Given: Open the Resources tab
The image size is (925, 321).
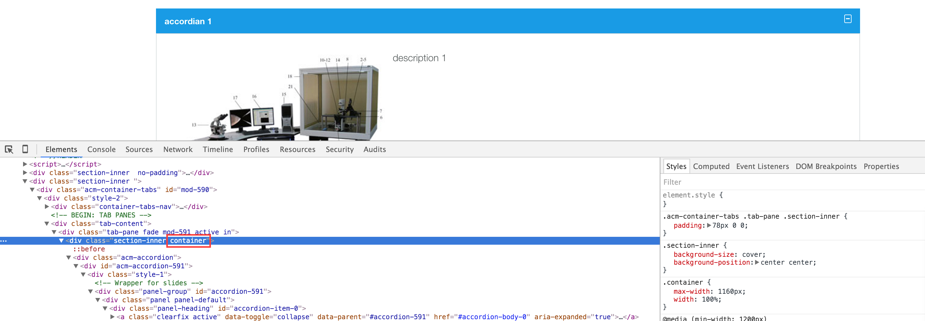Looking at the screenshot, I should click(297, 149).
